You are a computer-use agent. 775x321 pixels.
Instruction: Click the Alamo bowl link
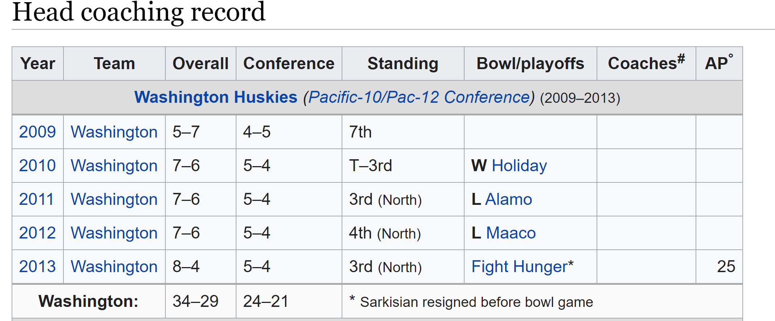pyautogui.click(x=508, y=199)
